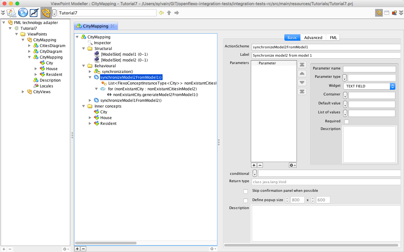This screenshot has width=404, height=252.
Task: Click the yellow back navigation arrow
Action: 161,13
